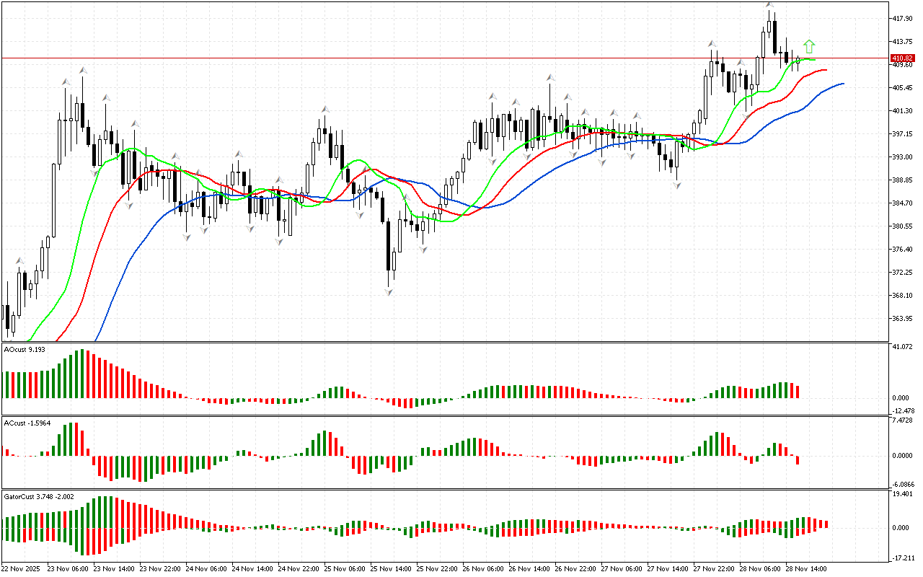Select the red 410.82 current price tag
The height and width of the screenshot is (577, 923).
902,58
